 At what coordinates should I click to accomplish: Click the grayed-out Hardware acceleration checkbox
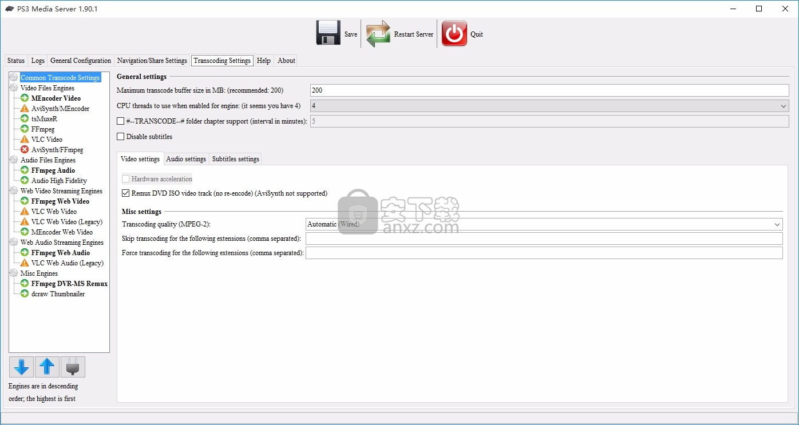click(x=126, y=179)
